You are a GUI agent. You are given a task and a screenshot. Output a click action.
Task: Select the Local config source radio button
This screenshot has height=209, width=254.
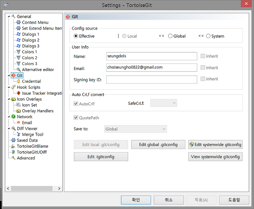[124, 36]
